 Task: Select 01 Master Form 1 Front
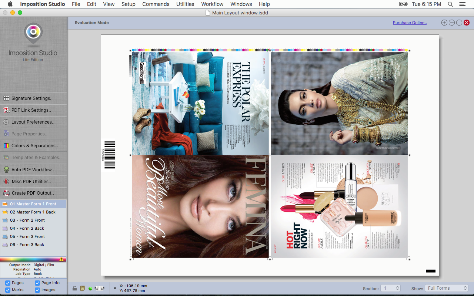point(33,204)
